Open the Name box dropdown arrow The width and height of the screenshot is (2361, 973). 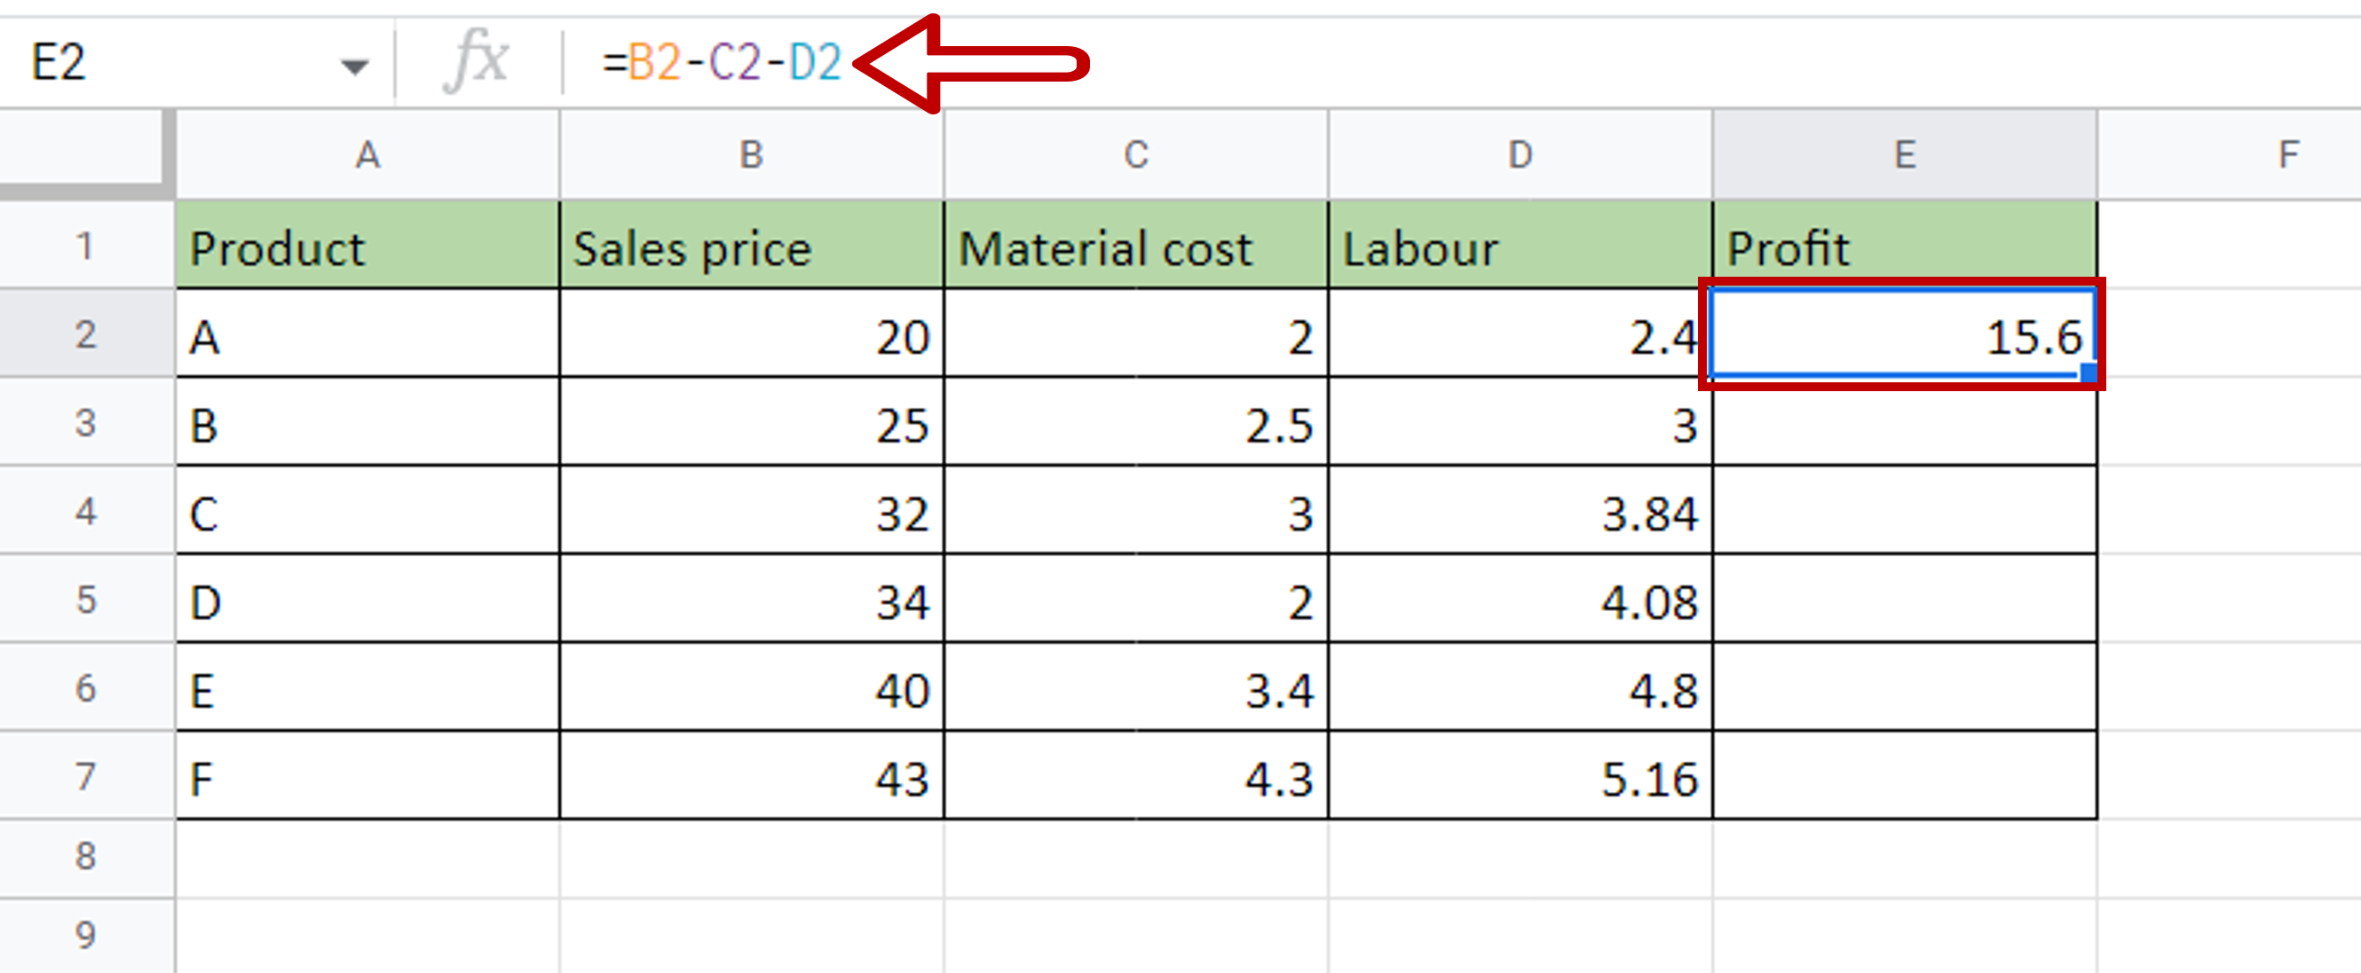(x=353, y=66)
